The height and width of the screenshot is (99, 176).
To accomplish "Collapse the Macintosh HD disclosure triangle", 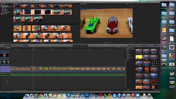I will 1,5.
